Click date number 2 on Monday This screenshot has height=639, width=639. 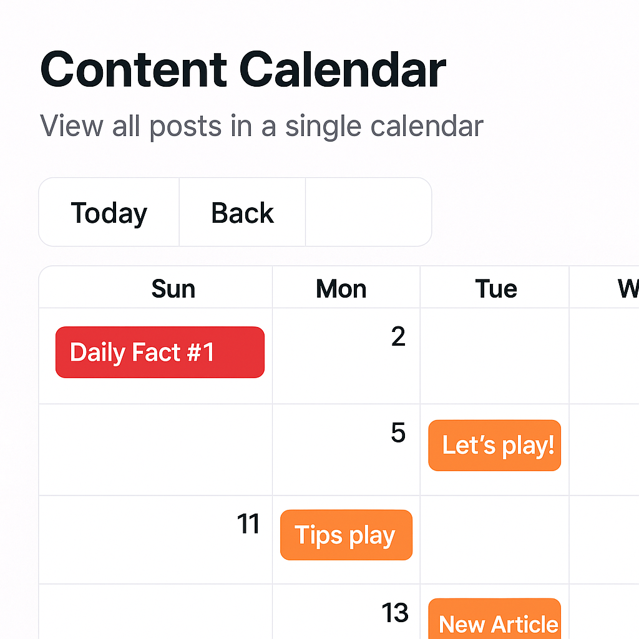[x=398, y=337]
